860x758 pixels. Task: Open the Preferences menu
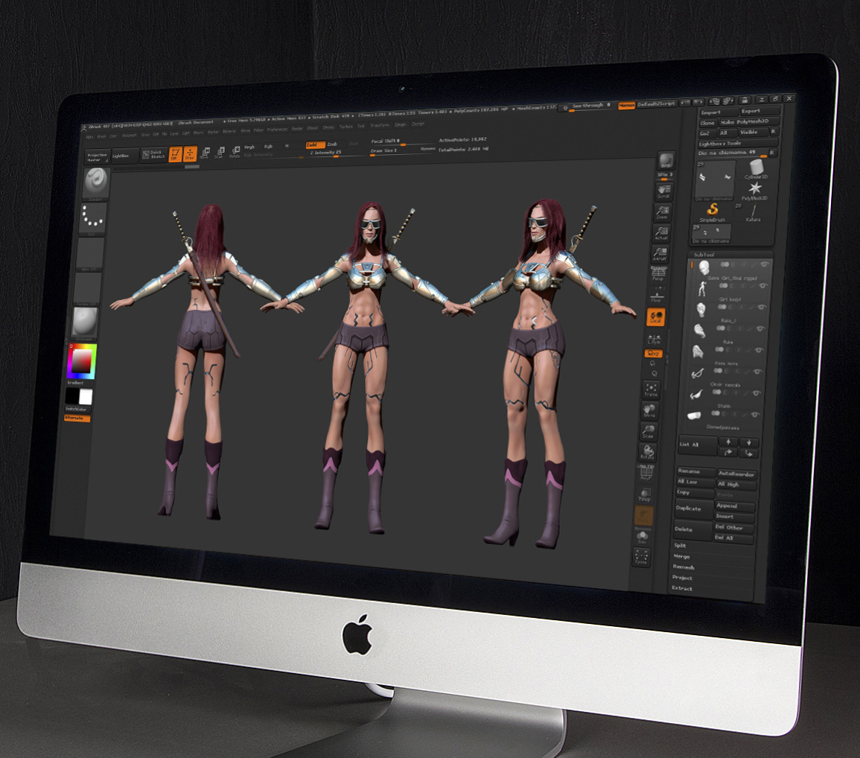tap(278, 130)
